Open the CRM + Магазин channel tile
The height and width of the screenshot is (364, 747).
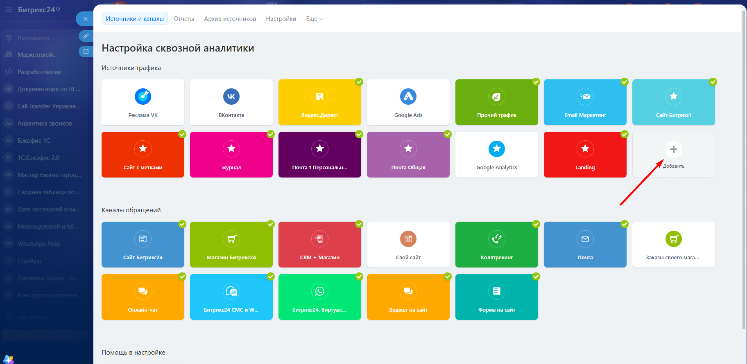(x=320, y=245)
